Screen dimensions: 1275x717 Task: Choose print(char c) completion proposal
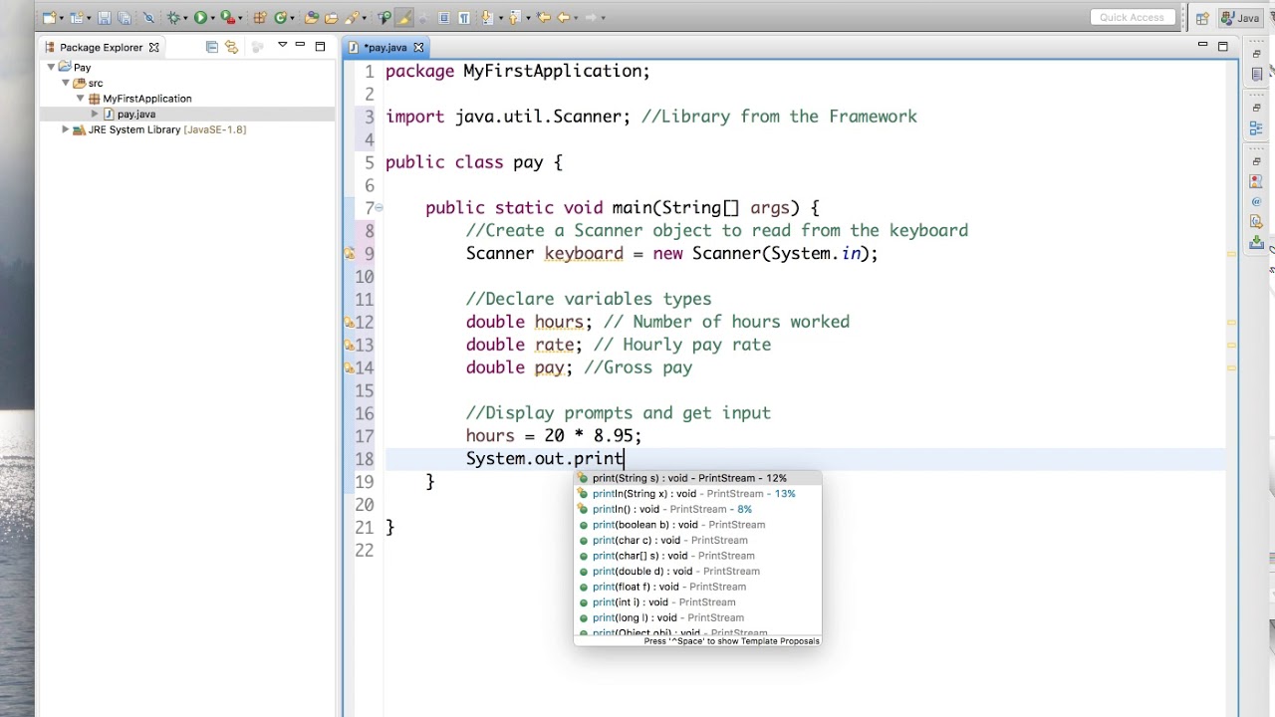tap(697, 540)
